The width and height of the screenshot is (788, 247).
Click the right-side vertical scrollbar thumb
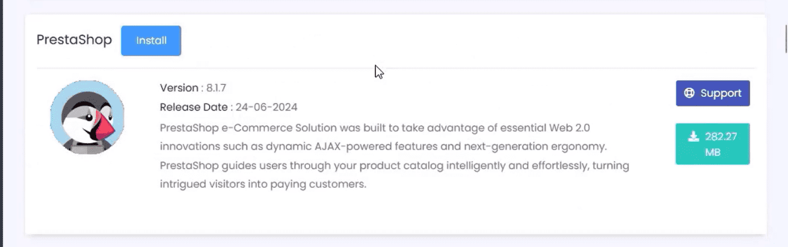click(784, 38)
